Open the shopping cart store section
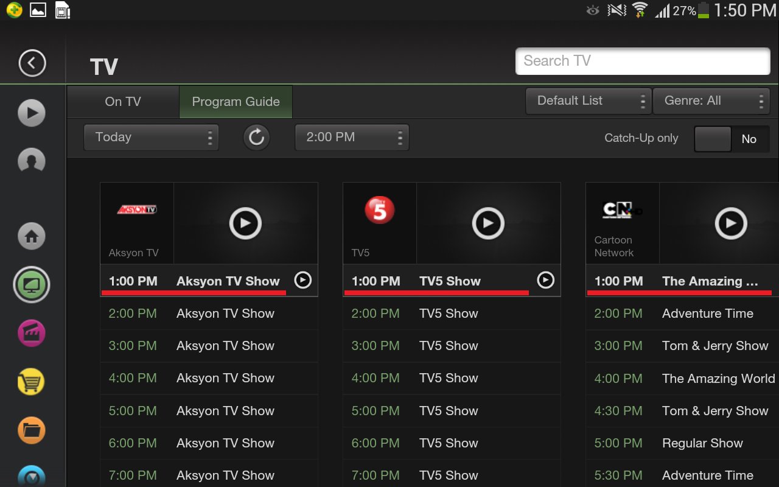779x487 pixels. click(x=31, y=382)
